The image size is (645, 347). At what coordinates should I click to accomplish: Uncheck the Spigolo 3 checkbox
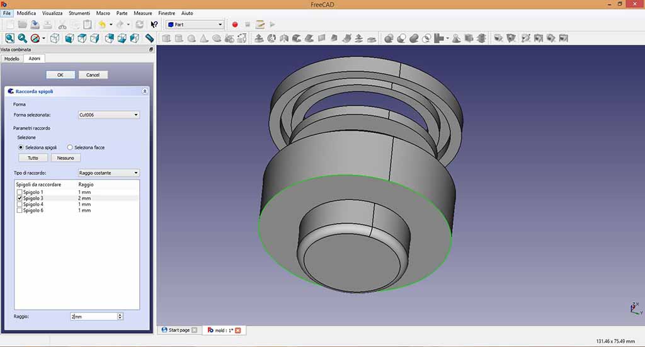coord(20,198)
